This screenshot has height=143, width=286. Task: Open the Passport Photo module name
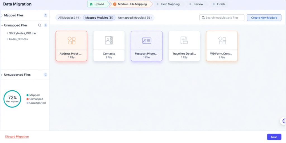coord(146,54)
